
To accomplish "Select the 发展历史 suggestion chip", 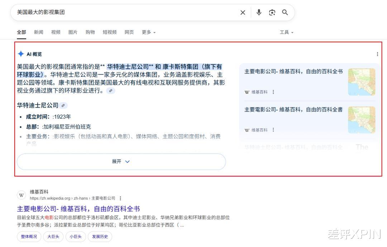I will (x=100, y=237).
